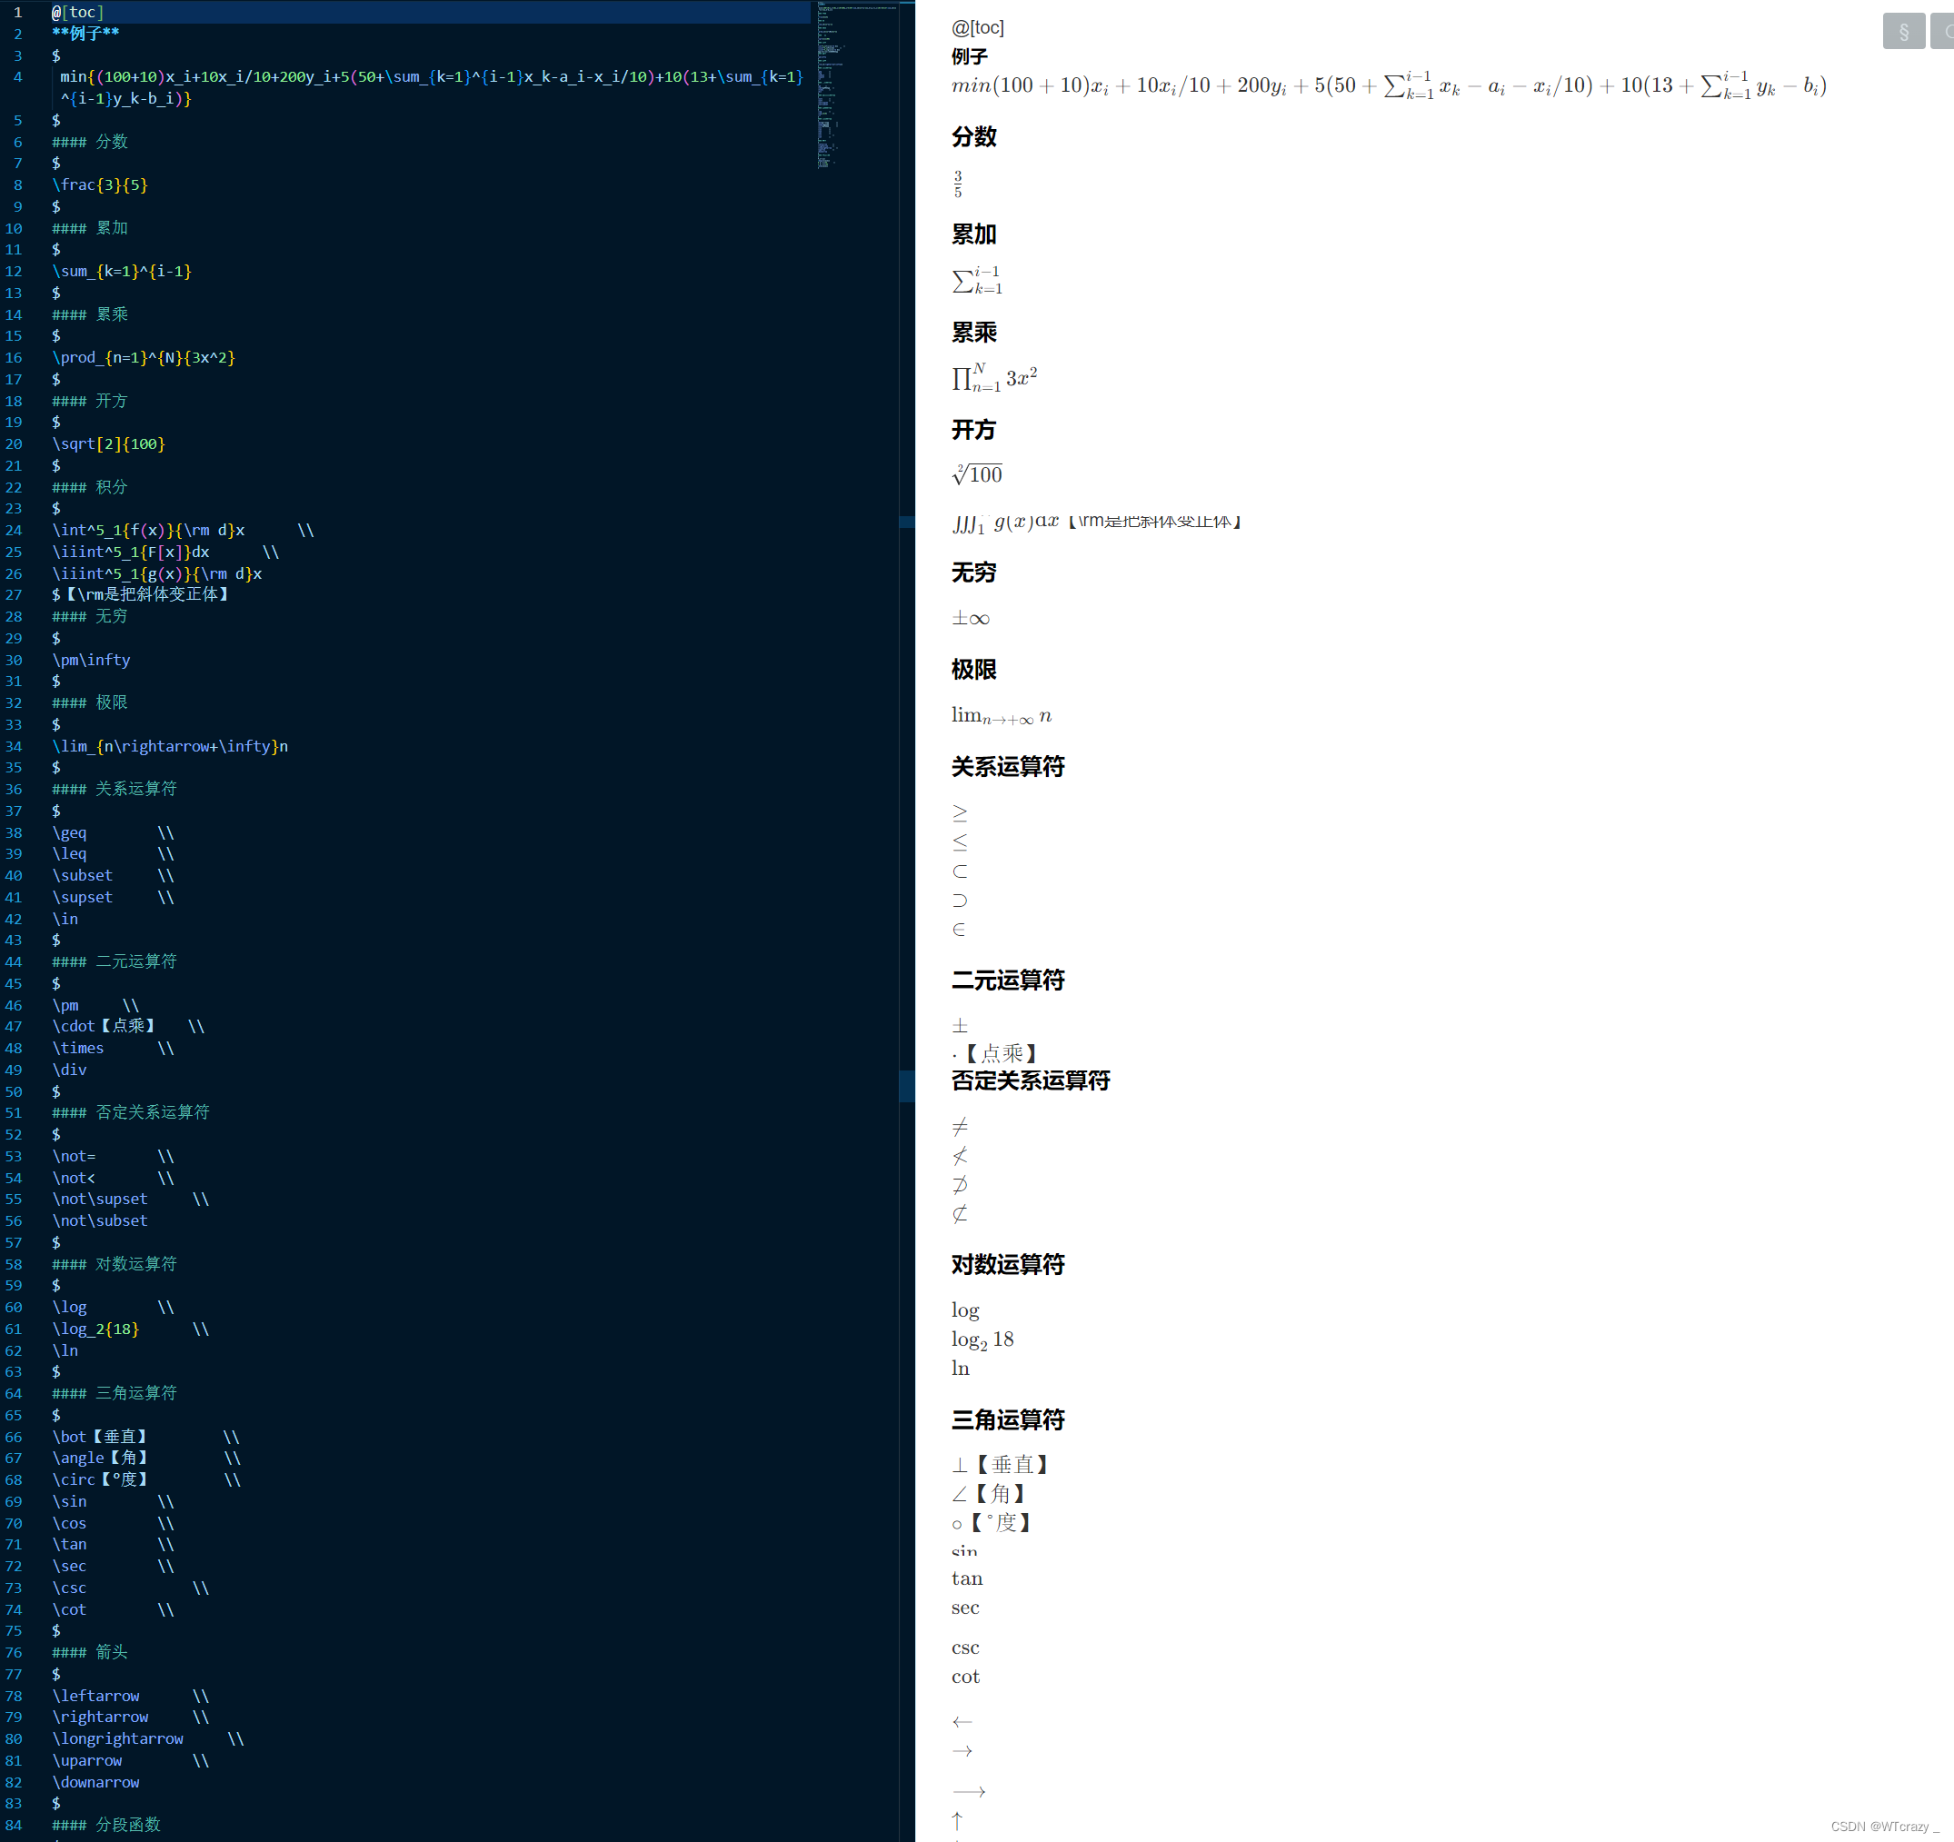Click the '\lim_{n\rightarrow+\infty}n' code line
1954x1842 pixels.
click(x=170, y=747)
